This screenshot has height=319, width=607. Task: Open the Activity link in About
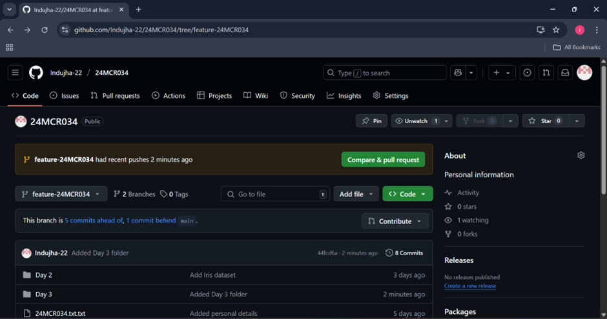click(462, 193)
